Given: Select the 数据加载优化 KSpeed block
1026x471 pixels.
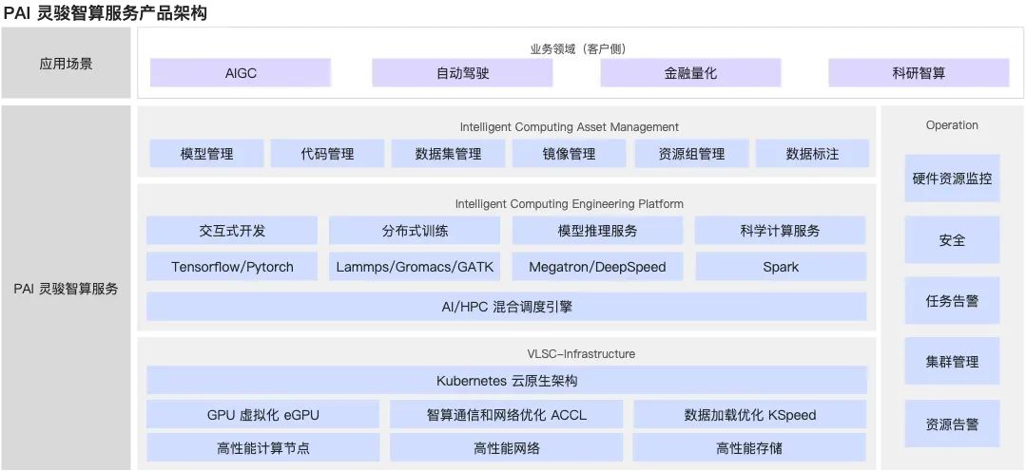Looking at the screenshot, I should point(749,415).
